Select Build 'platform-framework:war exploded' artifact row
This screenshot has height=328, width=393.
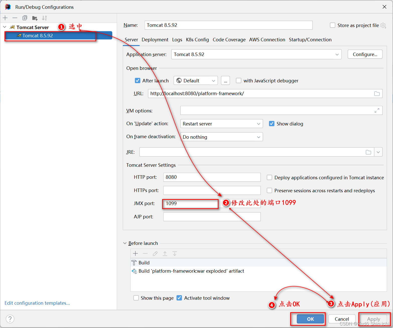(x=259, y=271)
